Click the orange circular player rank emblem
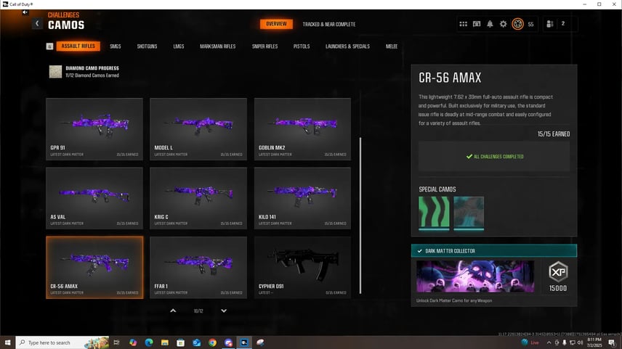622x349 pixels. pyautogui.click(x=517, y=24)
